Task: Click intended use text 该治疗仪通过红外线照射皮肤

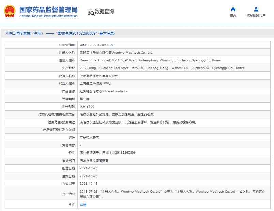Action: click(x=138, y=122)
